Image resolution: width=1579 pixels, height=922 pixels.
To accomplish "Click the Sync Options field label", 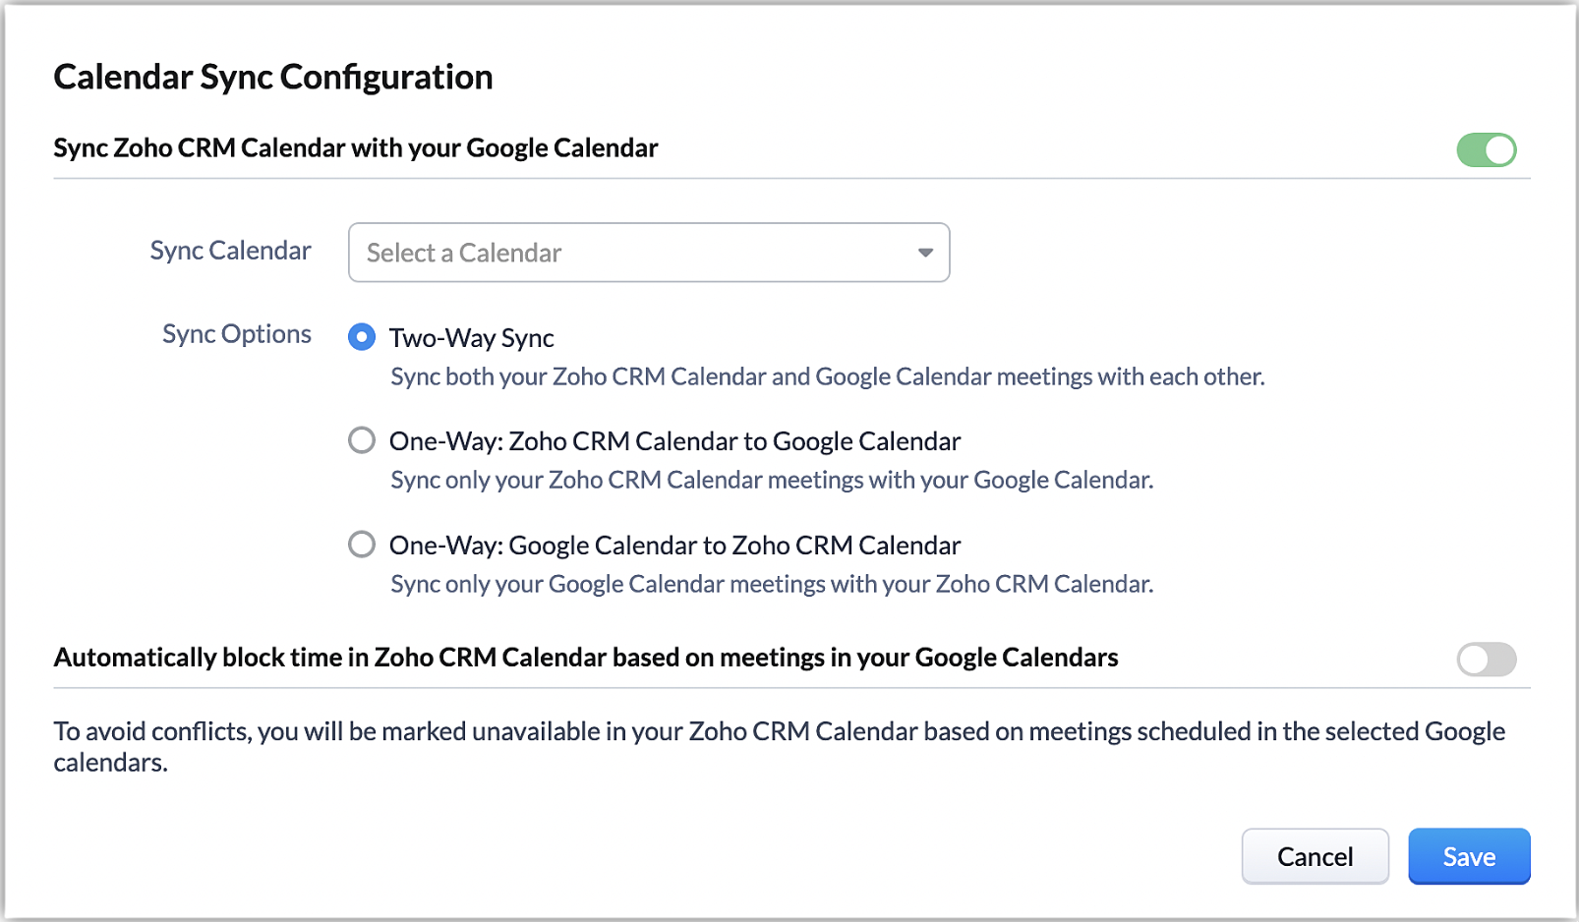I will (236, 334).
